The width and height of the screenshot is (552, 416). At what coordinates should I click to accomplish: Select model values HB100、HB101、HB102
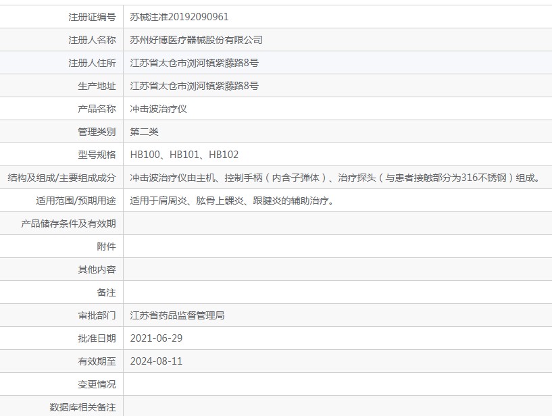pyautogui.click(x=184, y=155)
